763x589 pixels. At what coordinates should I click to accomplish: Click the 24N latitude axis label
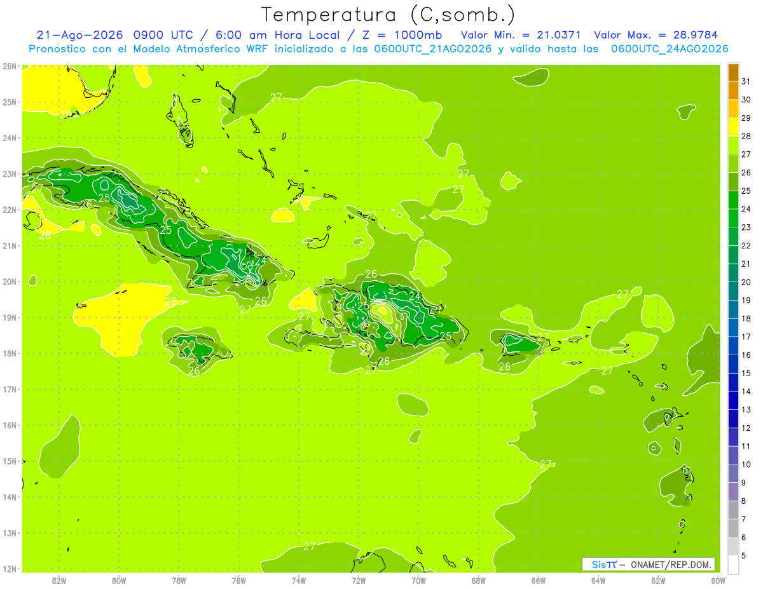[x=9, y=138]
